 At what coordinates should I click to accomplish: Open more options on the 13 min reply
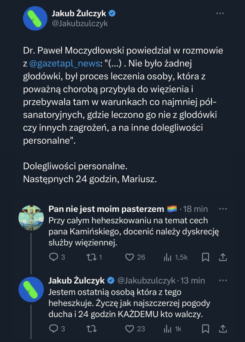click(x=223, y=280)
